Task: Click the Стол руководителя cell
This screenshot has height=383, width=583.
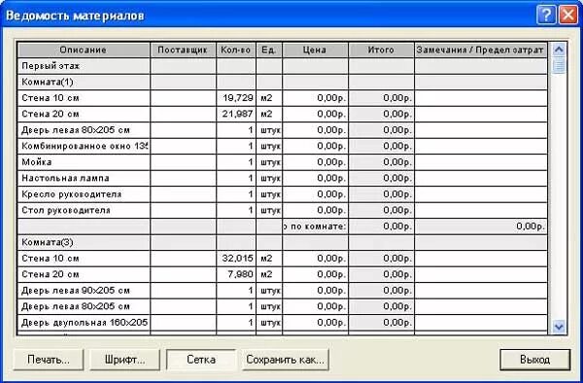Action: coord(84,210)
